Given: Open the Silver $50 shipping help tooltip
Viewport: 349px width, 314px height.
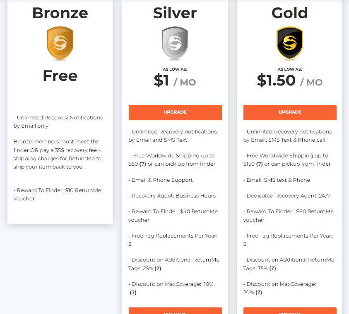Looking at the screenshot, I should coord(143,164).
